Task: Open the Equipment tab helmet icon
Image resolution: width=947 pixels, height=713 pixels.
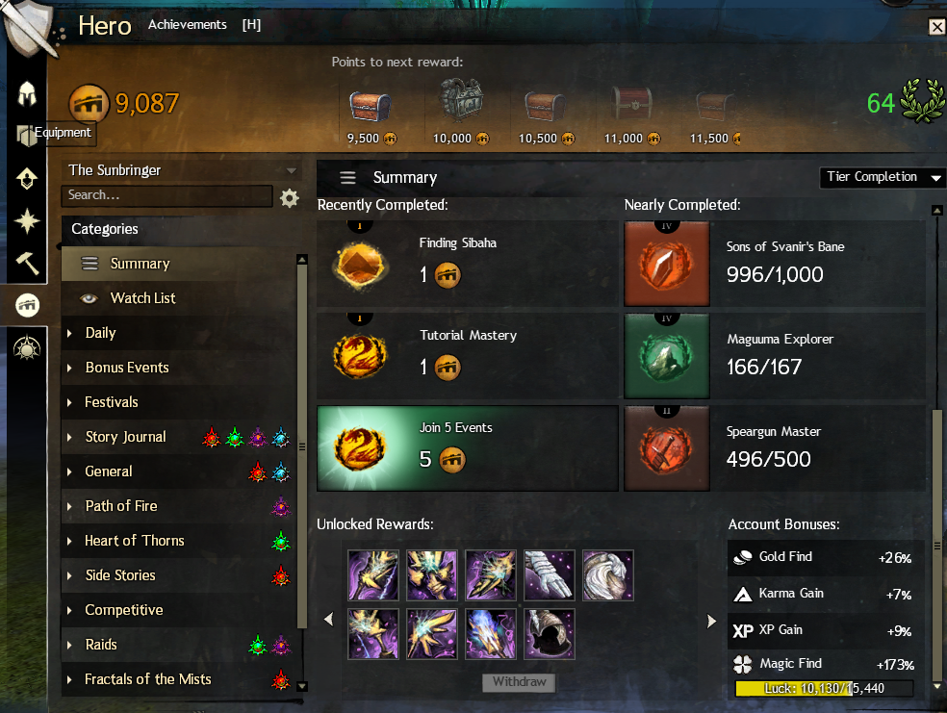Action: [x=27, y=94]
